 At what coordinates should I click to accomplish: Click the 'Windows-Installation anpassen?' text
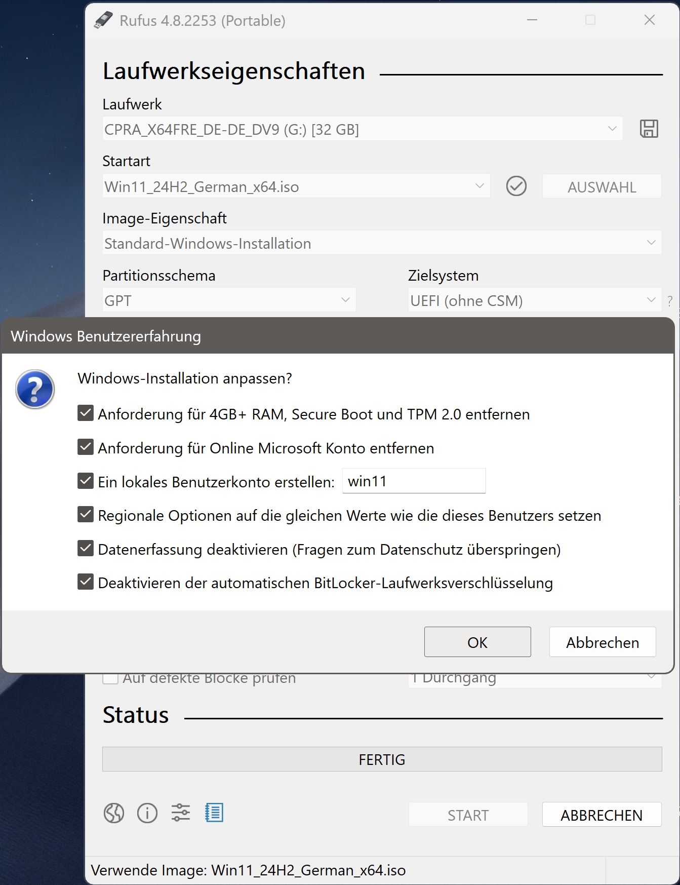point(185,378)
